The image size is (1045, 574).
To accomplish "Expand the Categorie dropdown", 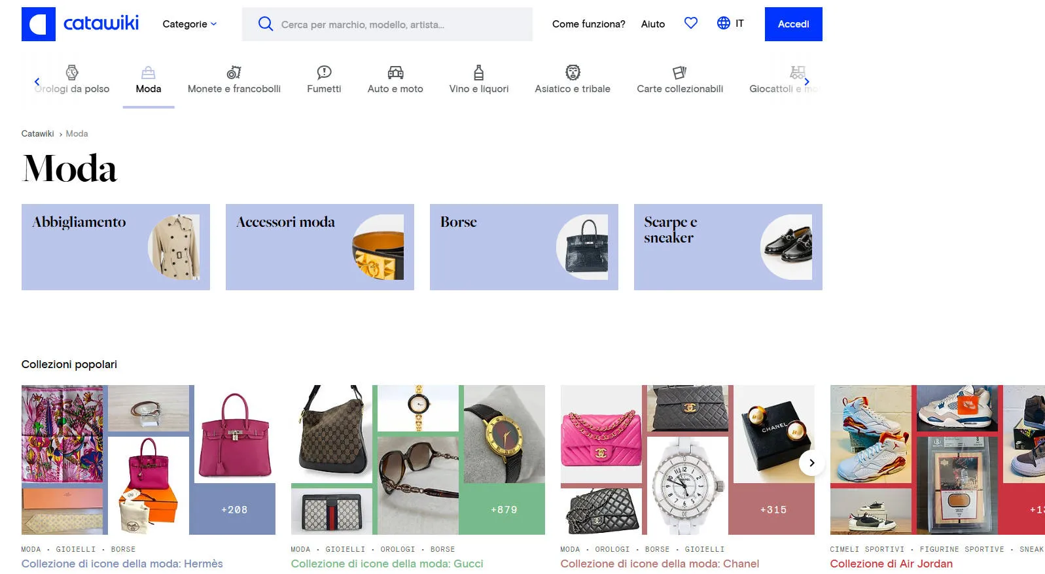I will [189, 24].
